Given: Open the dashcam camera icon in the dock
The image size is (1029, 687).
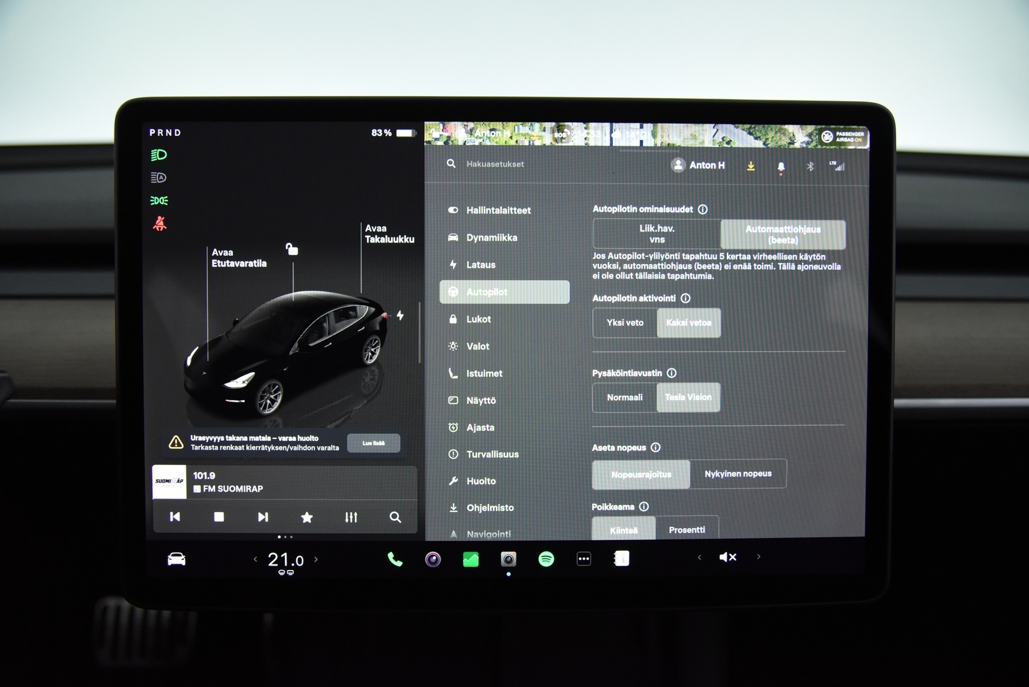Looking at the screenshot, I should 508,558.
